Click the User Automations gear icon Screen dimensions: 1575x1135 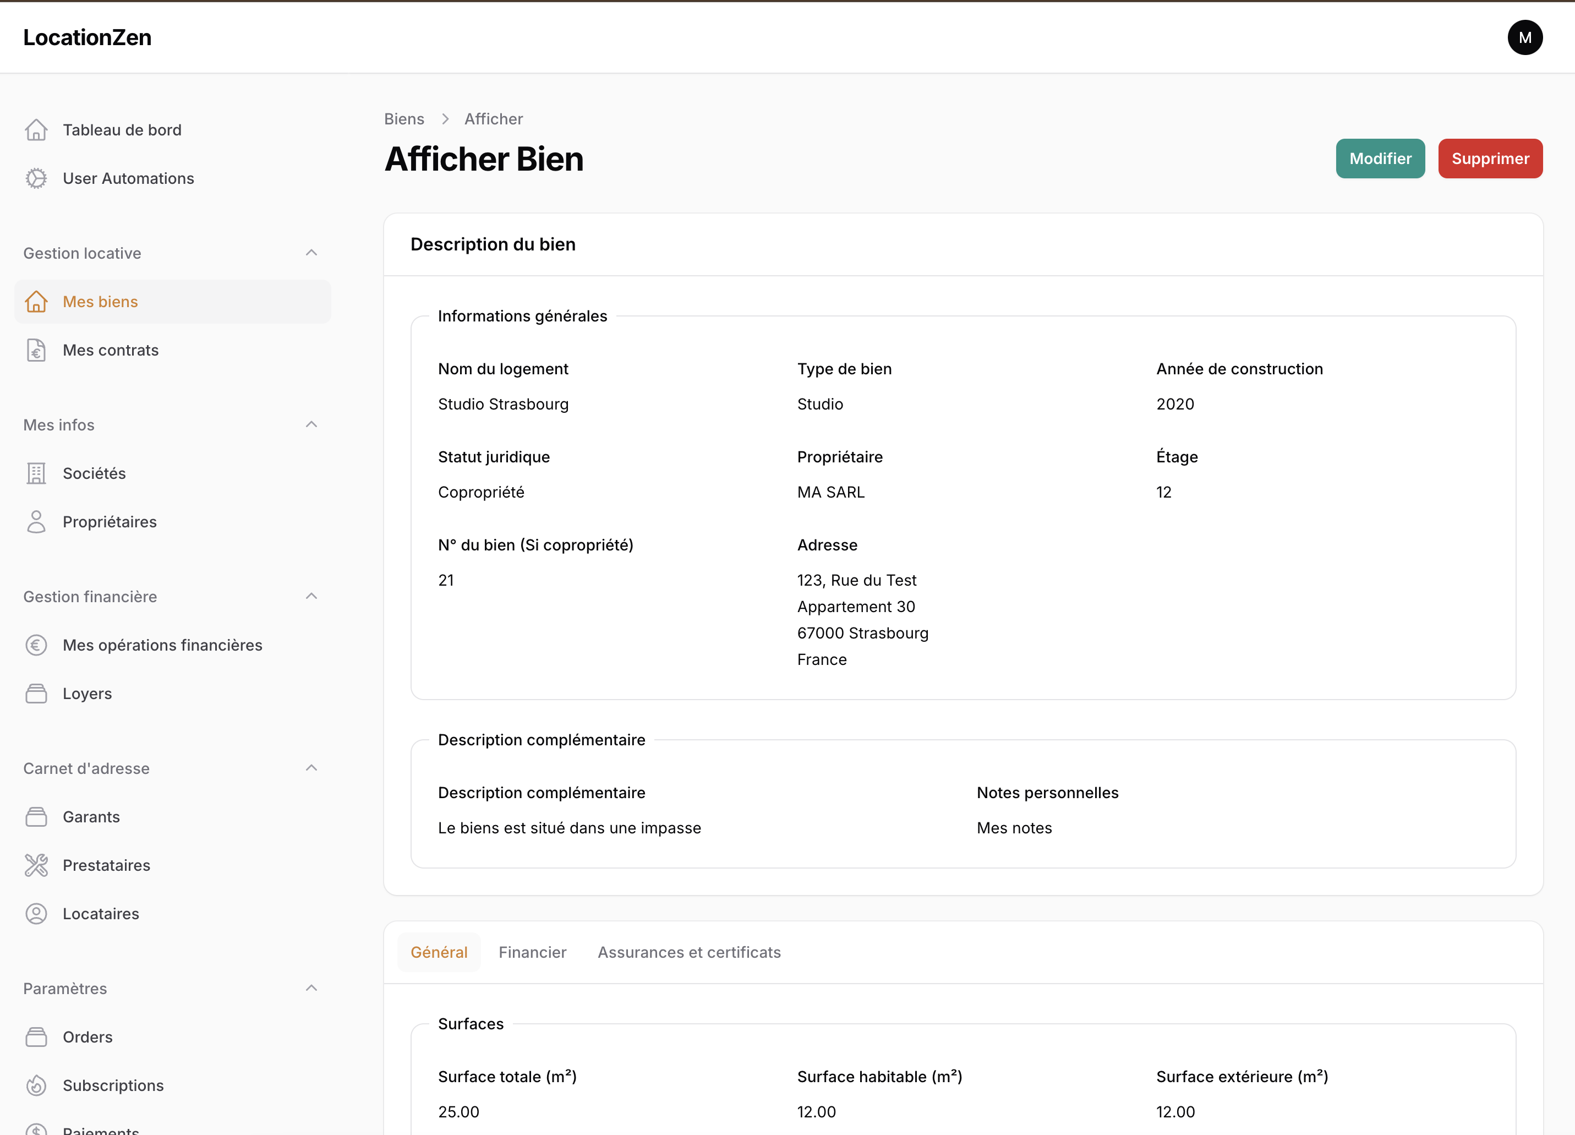(36, 178)
